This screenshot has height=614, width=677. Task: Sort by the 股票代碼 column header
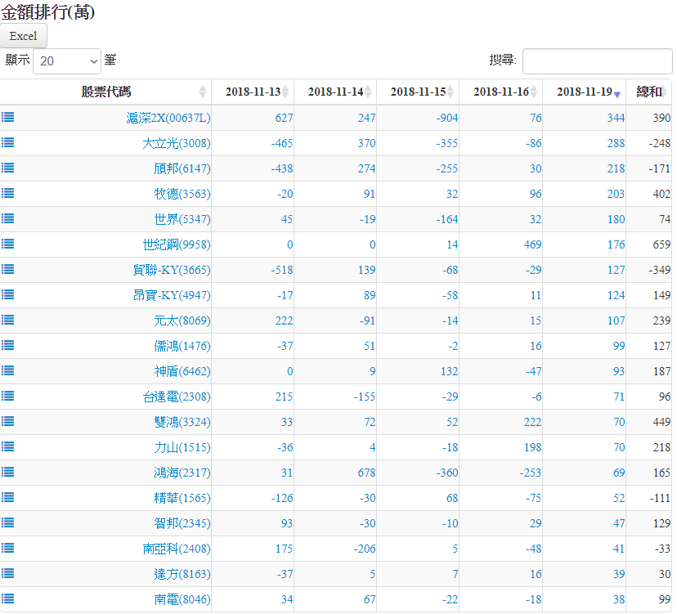(106, 92)
